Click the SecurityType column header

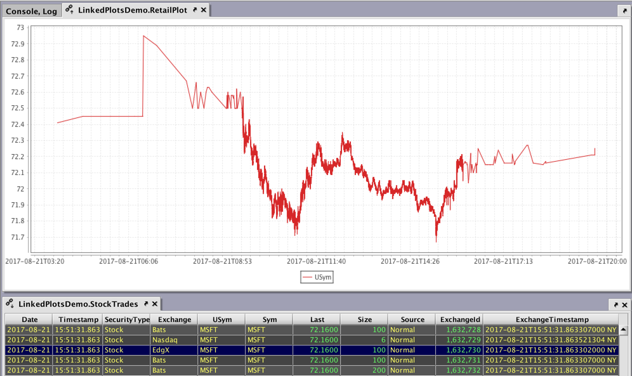(x=126, y=320)
